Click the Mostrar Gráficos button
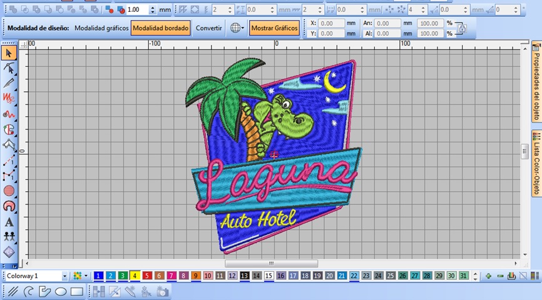This screenshot has height=300, width=542. [274, 28]
